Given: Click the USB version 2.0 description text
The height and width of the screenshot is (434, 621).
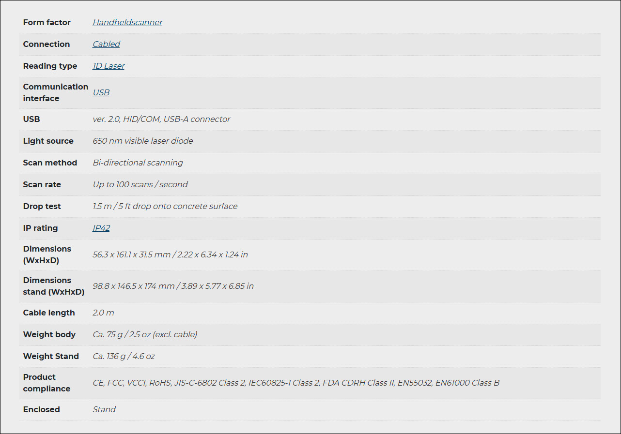Looking at the screenshot, I should [161, 119].
